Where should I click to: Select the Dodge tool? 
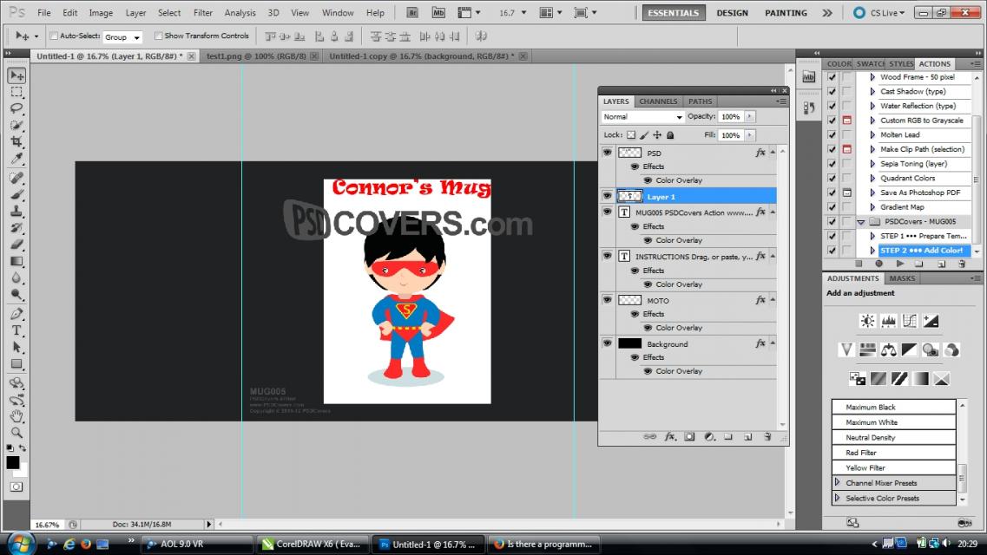(x=16, y=294)
